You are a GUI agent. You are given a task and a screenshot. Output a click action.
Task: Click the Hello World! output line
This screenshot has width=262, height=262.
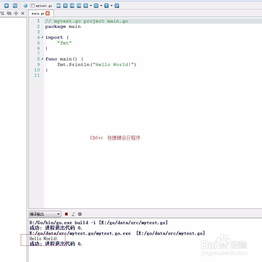pos(43,239)
